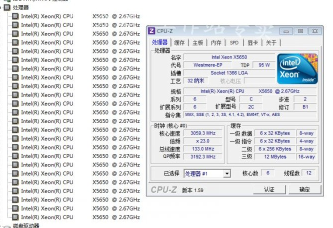Viewport: 333px width, 228px height.
Task: Click the 型号 value C
Action: click(251, 99)
